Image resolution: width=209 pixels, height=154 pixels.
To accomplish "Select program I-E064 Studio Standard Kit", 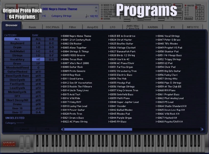I will pyautogui.click(x=171, y=106).
